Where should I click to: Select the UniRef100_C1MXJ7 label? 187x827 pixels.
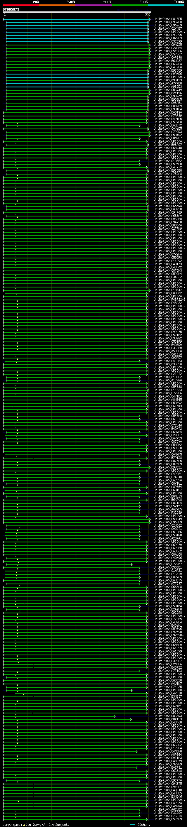coord(168,290)
